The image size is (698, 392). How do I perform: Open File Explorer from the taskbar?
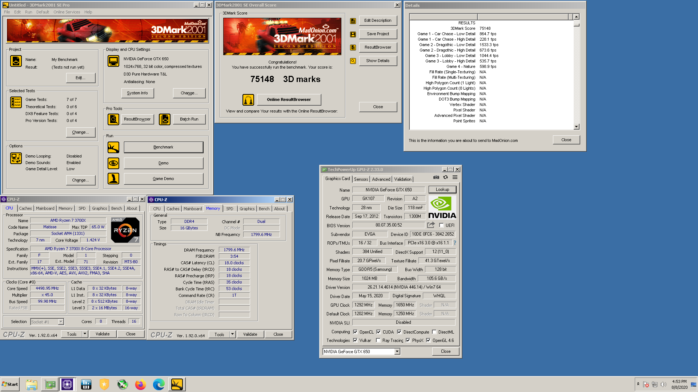(x=32, y=384)
